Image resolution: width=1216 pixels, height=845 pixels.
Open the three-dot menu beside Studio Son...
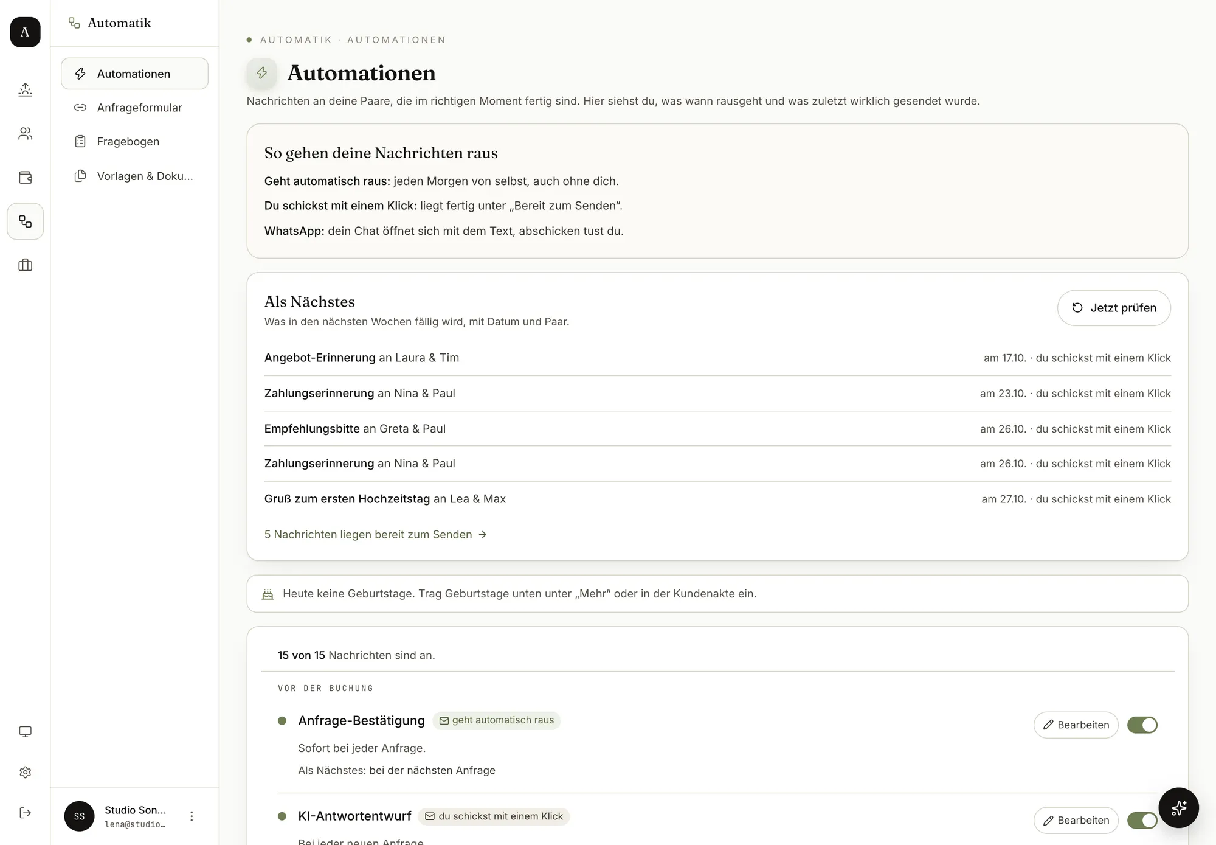pyautogui.click(x=192, y=816)
